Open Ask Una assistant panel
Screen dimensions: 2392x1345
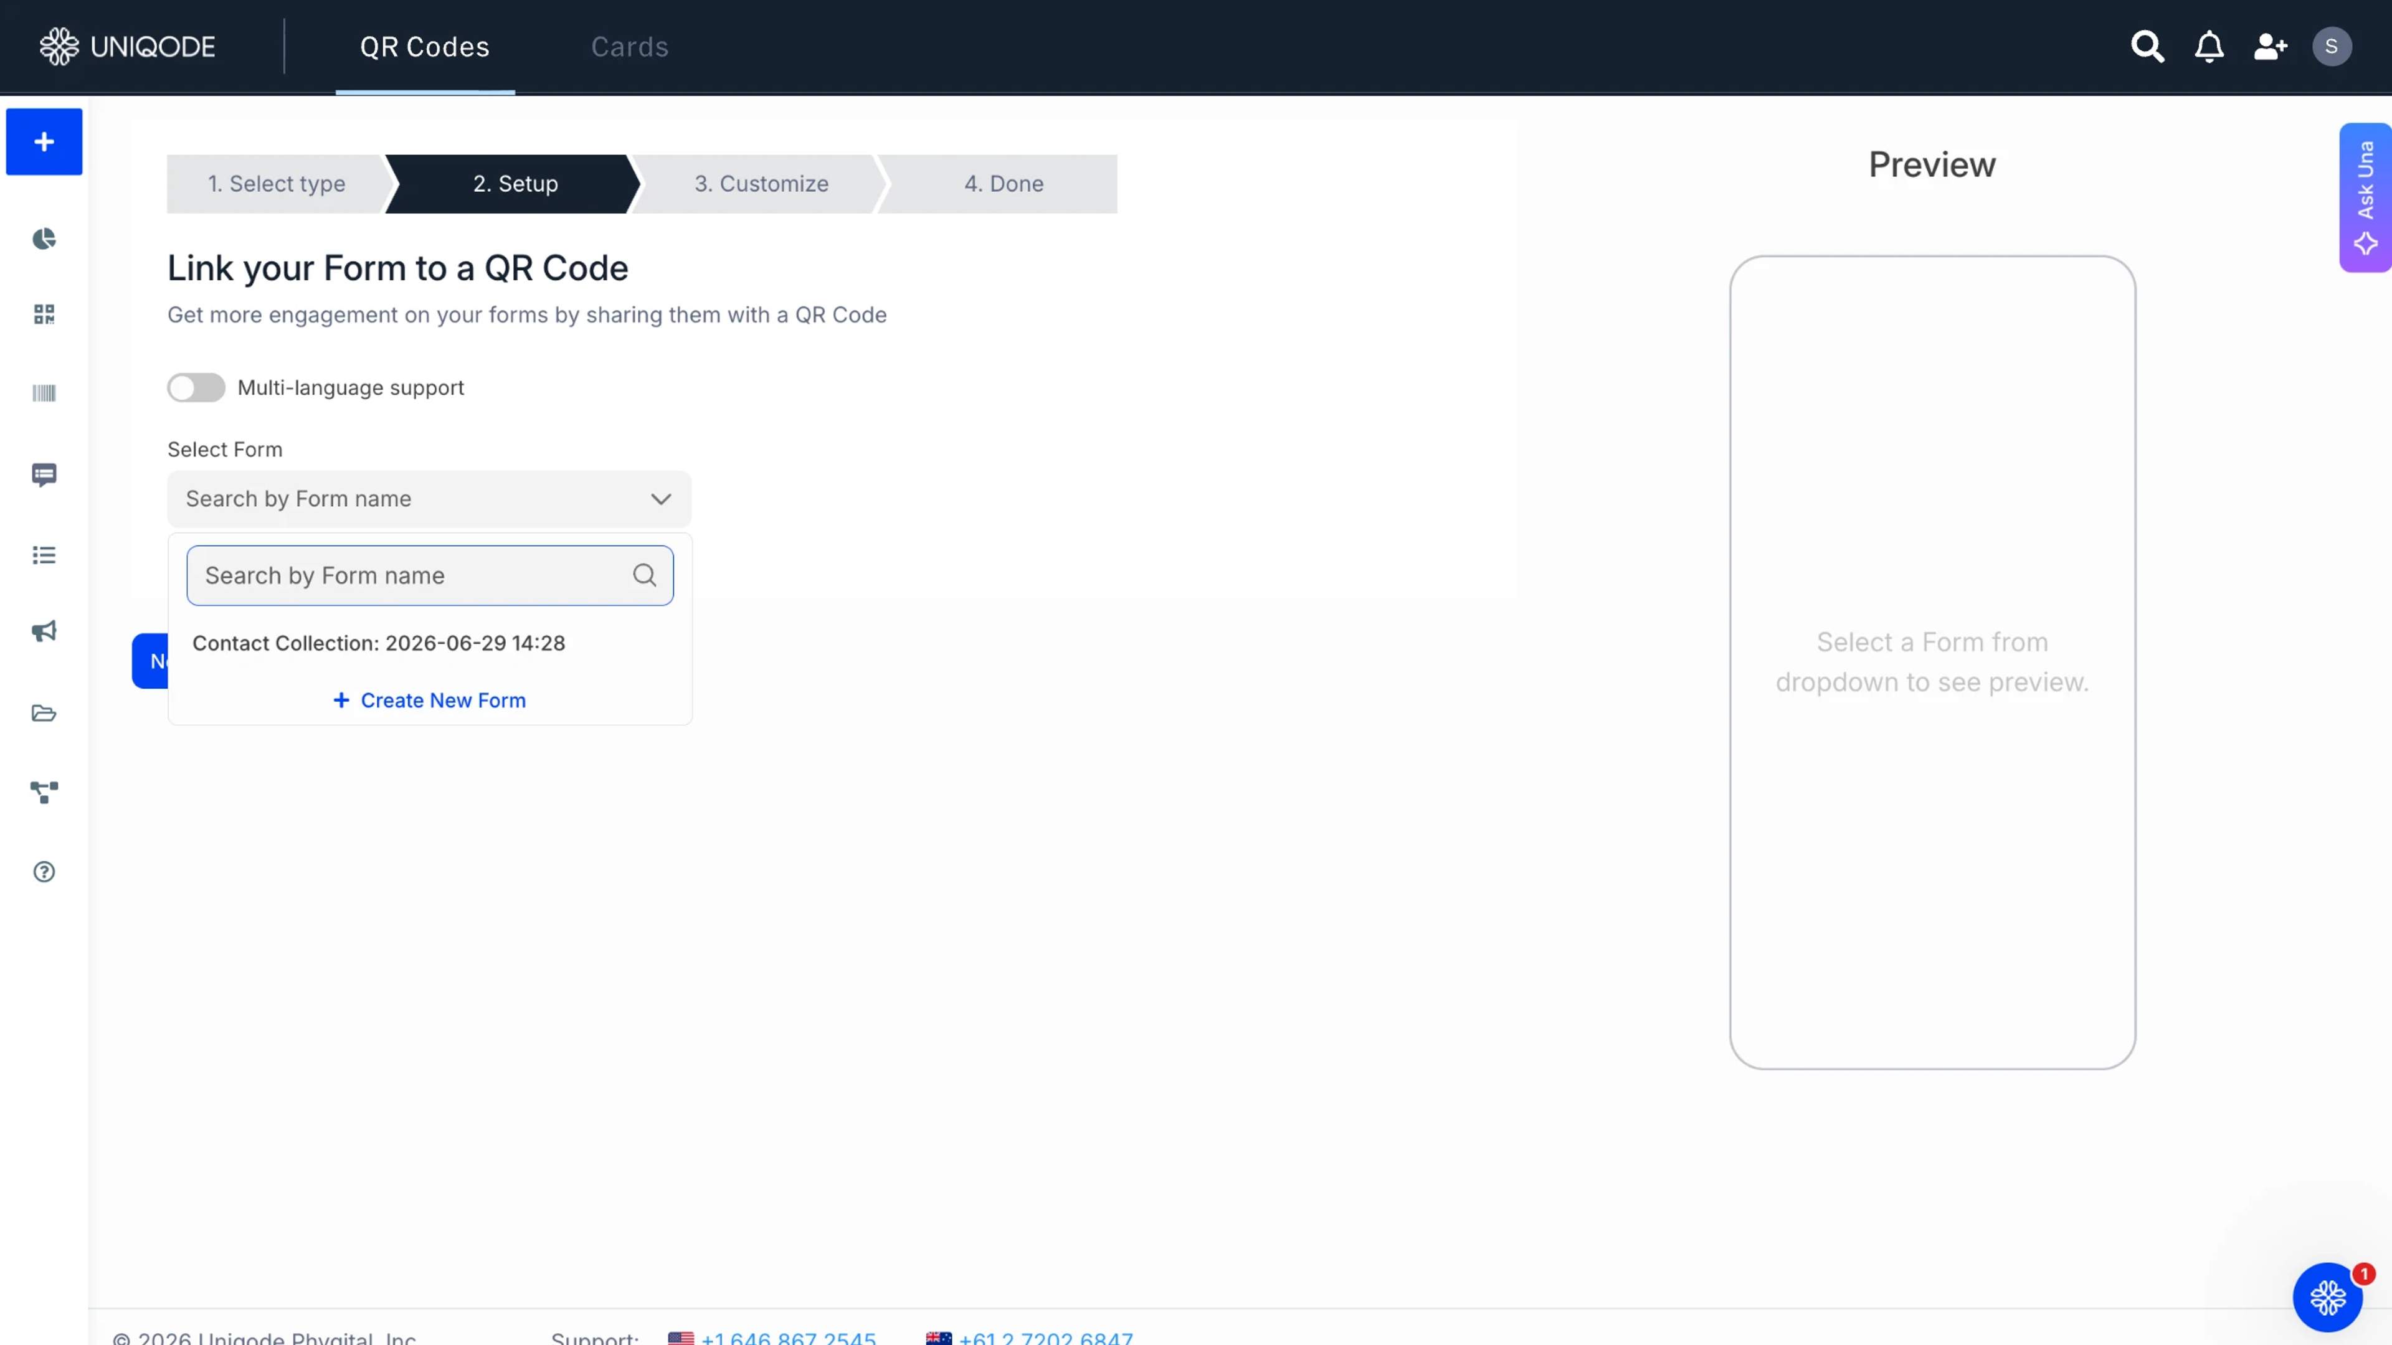pos(2365,198)
